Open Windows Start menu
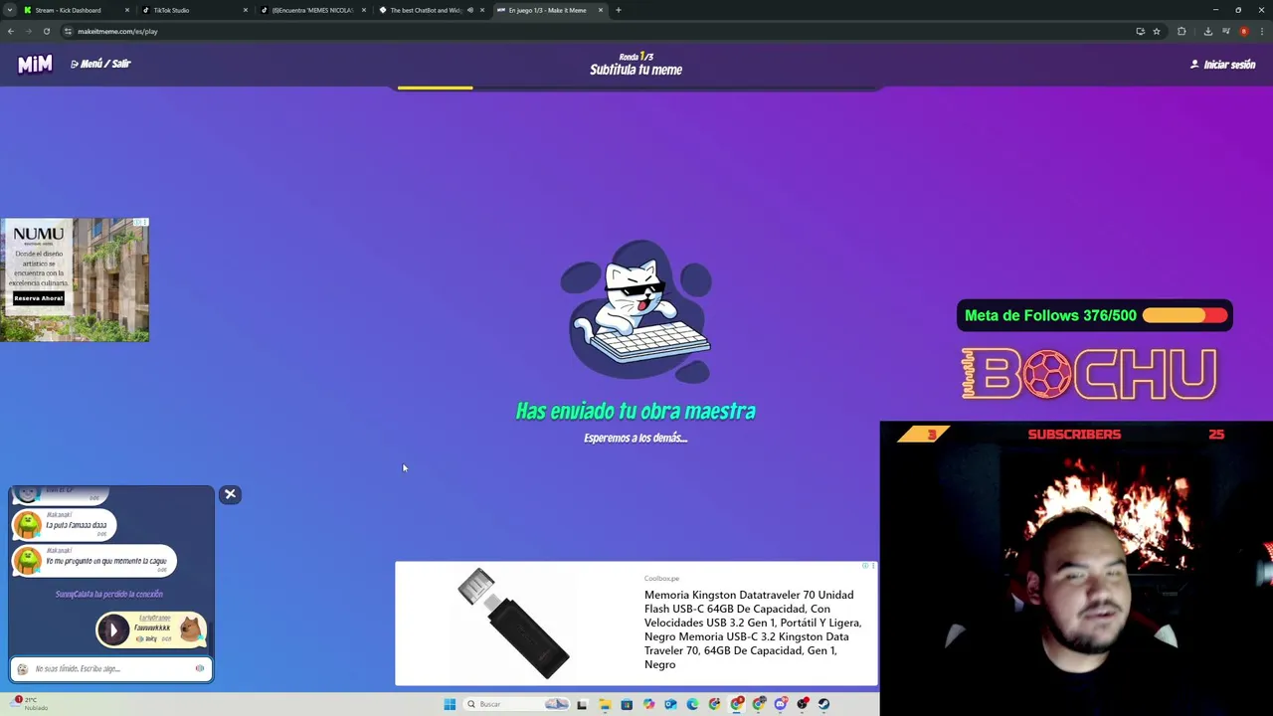 tap(450, 704)
